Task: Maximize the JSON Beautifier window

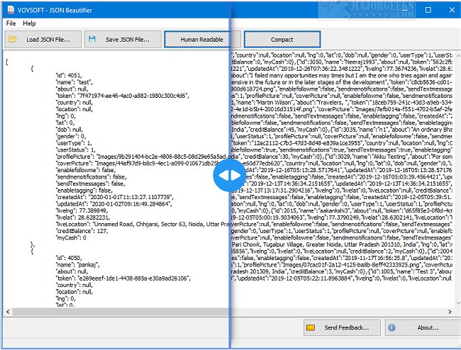Action: click(x=428, y=11)
